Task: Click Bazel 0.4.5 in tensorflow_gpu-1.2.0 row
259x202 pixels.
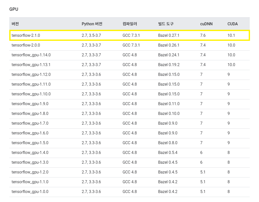Action: (x=168, y=172)
